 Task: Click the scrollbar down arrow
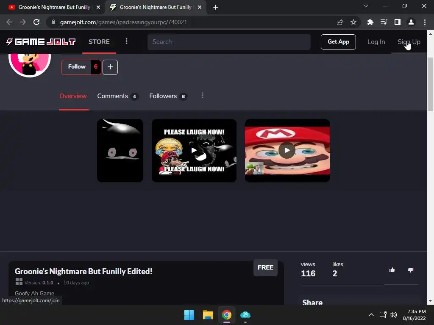coord(430,301)
